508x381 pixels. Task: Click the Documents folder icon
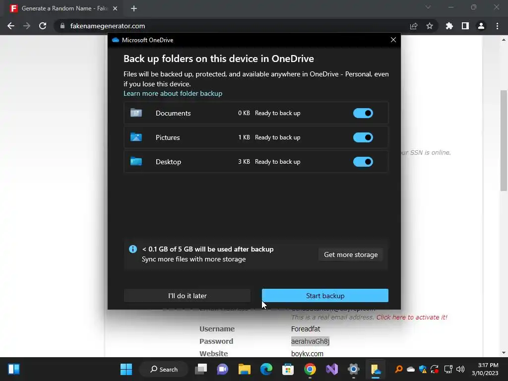click(136, 113)
